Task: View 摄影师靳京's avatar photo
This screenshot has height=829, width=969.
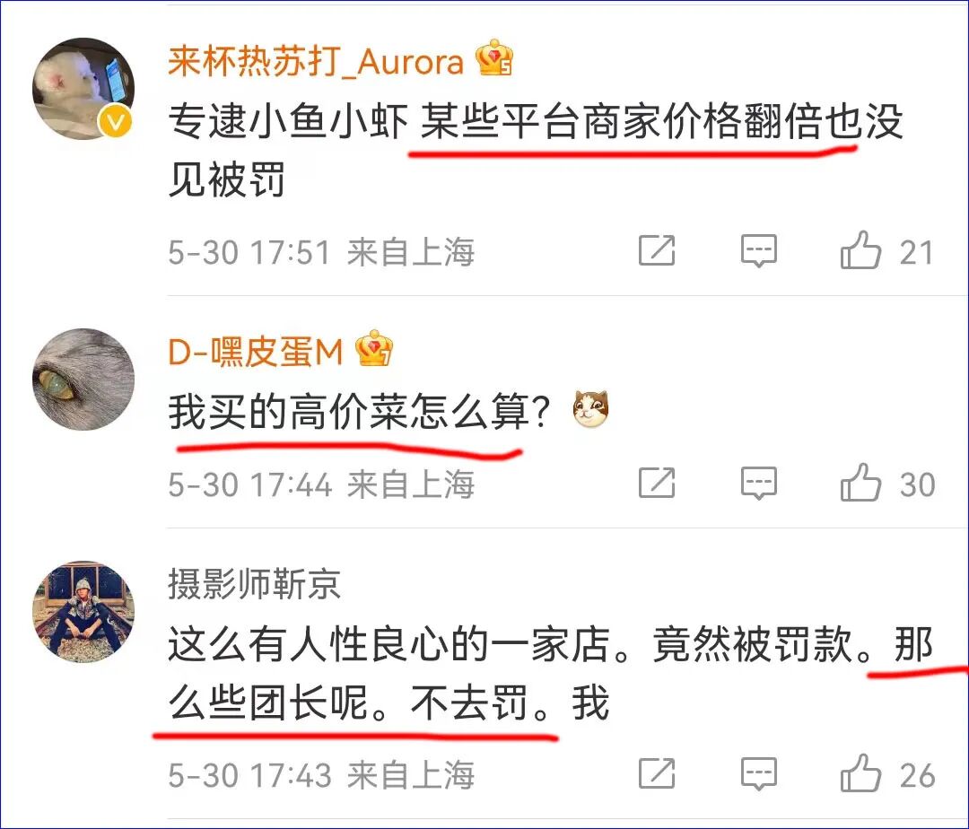Action: 83,612
